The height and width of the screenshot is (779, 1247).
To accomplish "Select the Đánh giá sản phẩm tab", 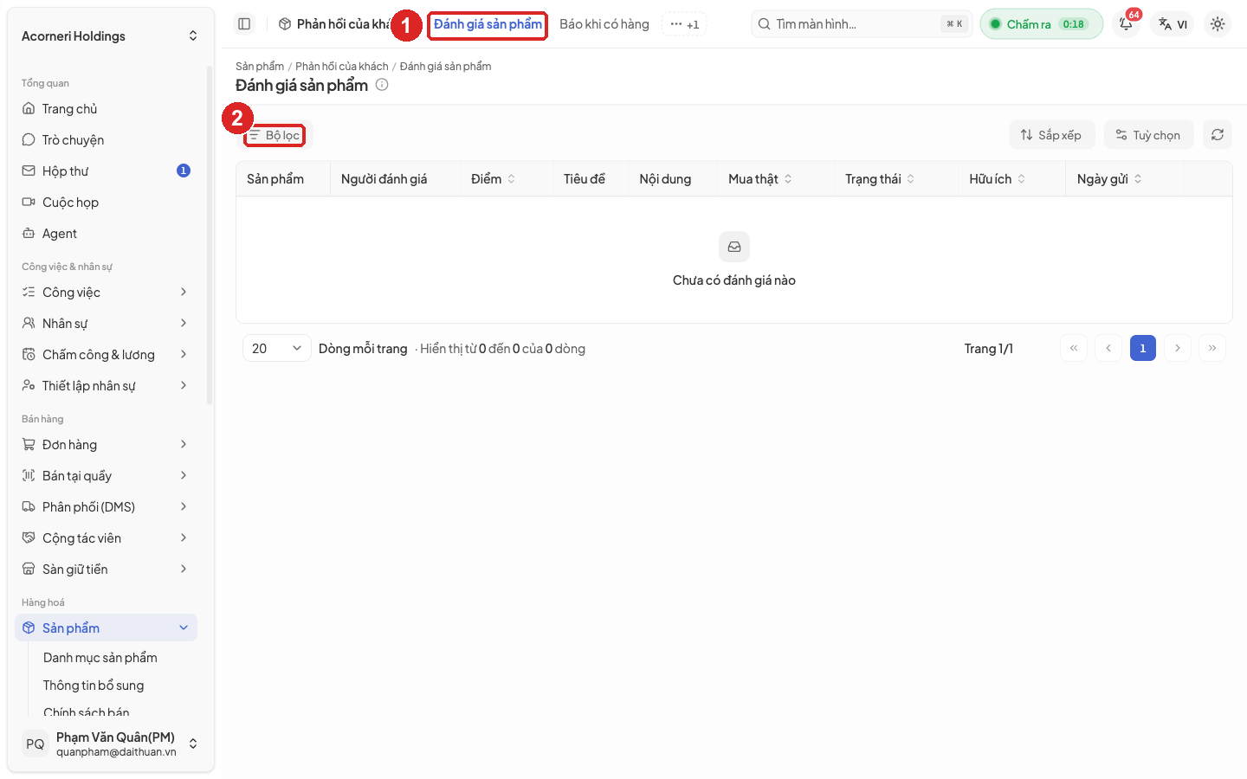I will [x=488, y=24].
